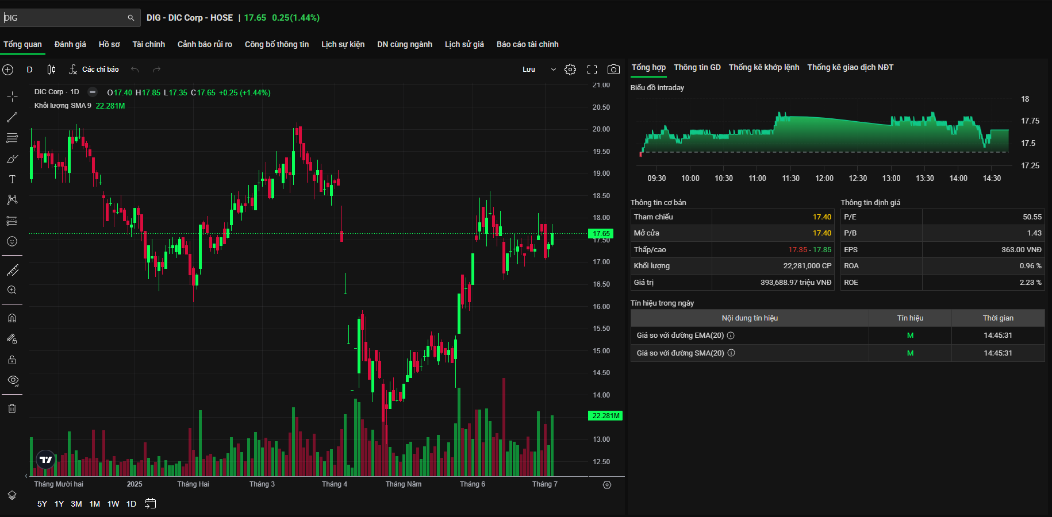Go to the Tài chính tab
The image size is (1052, 517).
click(x=148, y=44)
